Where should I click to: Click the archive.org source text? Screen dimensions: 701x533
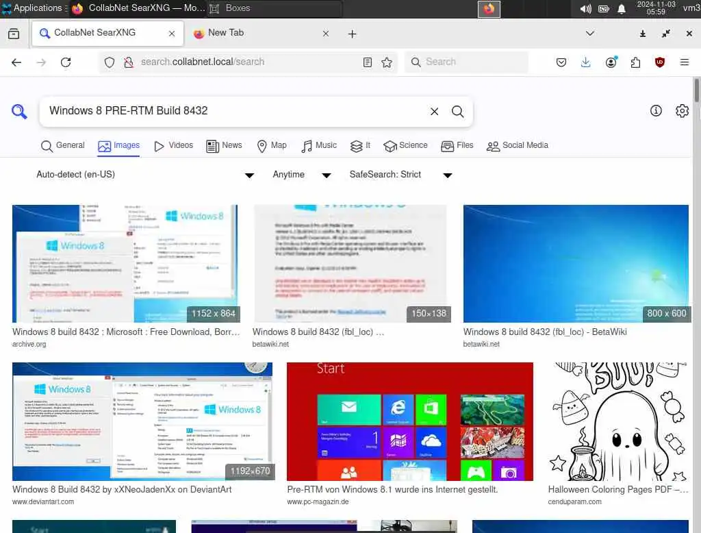pos(29,344)
